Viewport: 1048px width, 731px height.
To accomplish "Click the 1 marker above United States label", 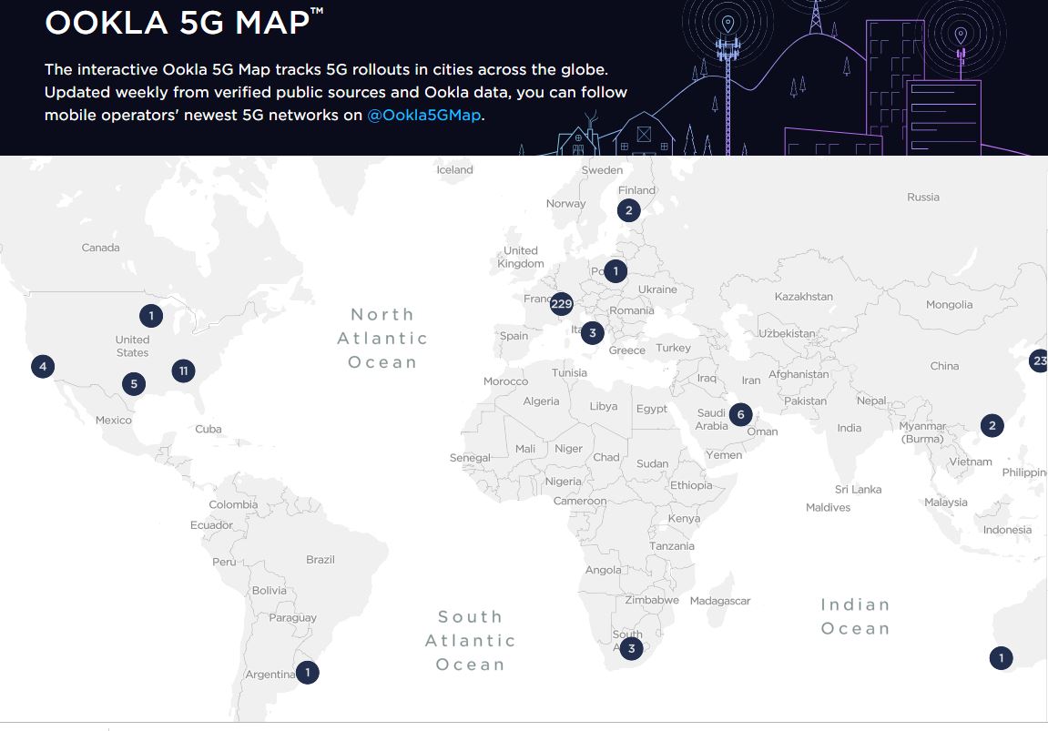I will pyautogui.click(x=151, y=315).
